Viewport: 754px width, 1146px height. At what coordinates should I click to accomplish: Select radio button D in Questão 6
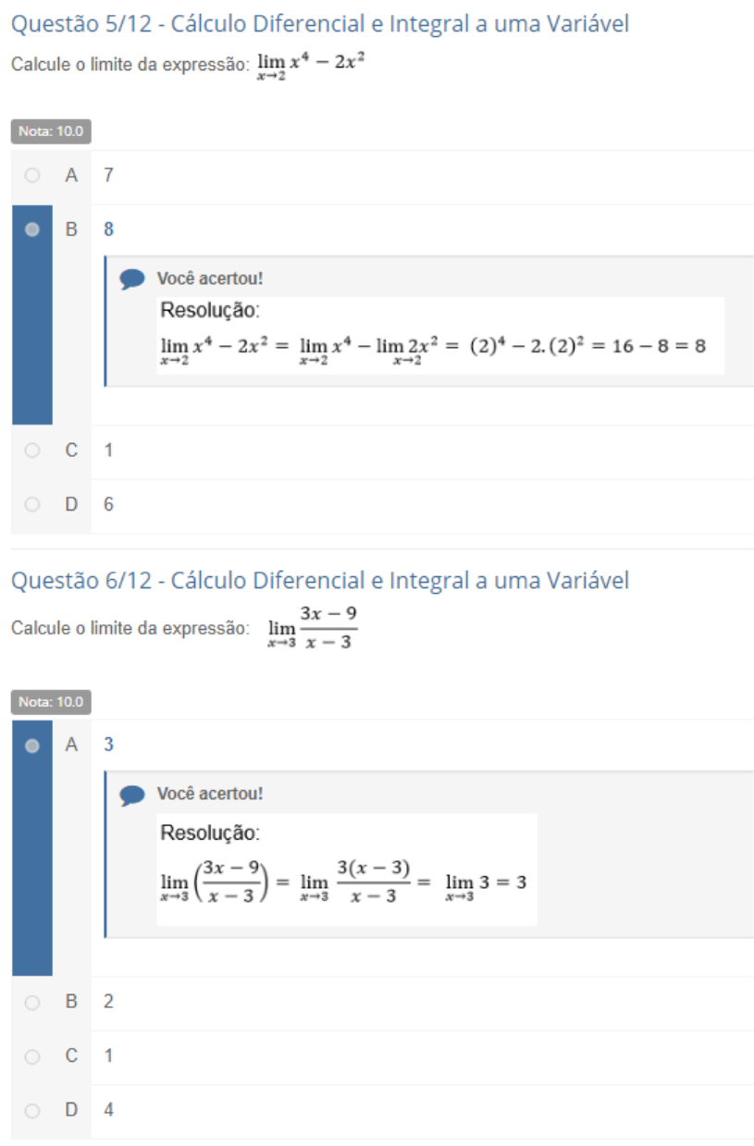tap(32, 1109)
